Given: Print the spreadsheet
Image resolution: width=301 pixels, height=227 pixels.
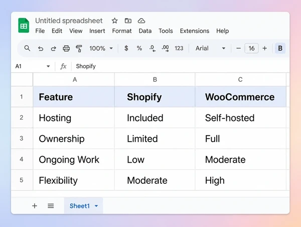Looking at the screenshot, I should [x=66, y=48].
